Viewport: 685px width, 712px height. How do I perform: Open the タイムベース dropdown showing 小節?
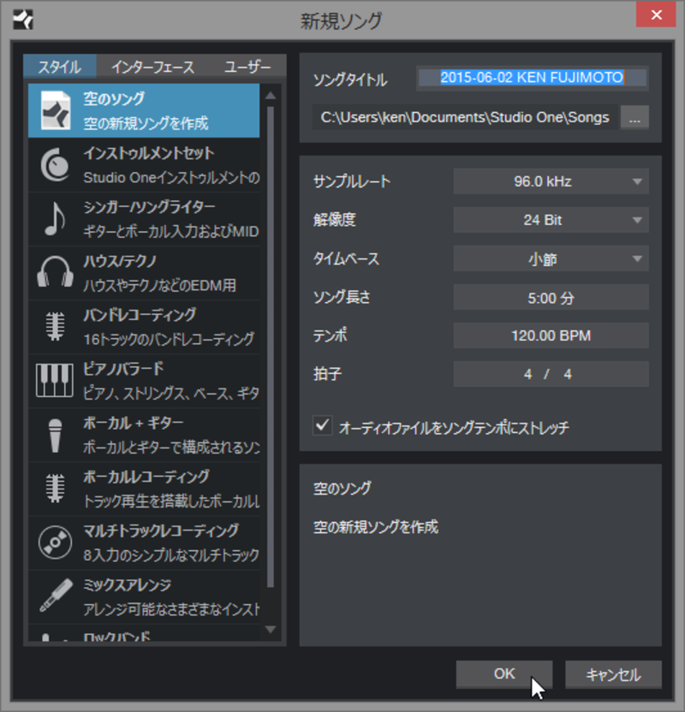click(551, 258)
